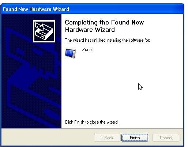Click the empty title bar area right of title
The height and width of the screenshot is (147, 188).
click(x=126, y=9)
